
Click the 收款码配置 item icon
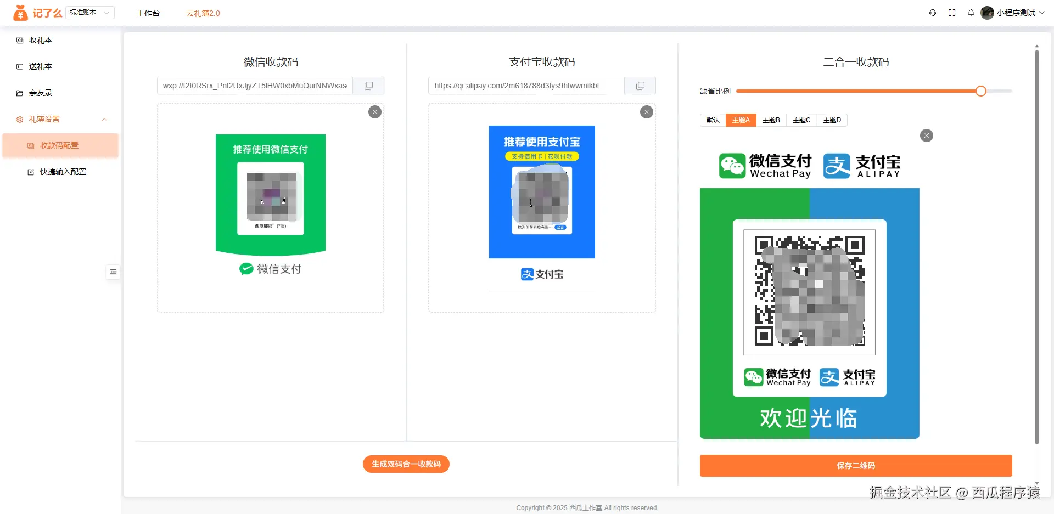[31, 145]
